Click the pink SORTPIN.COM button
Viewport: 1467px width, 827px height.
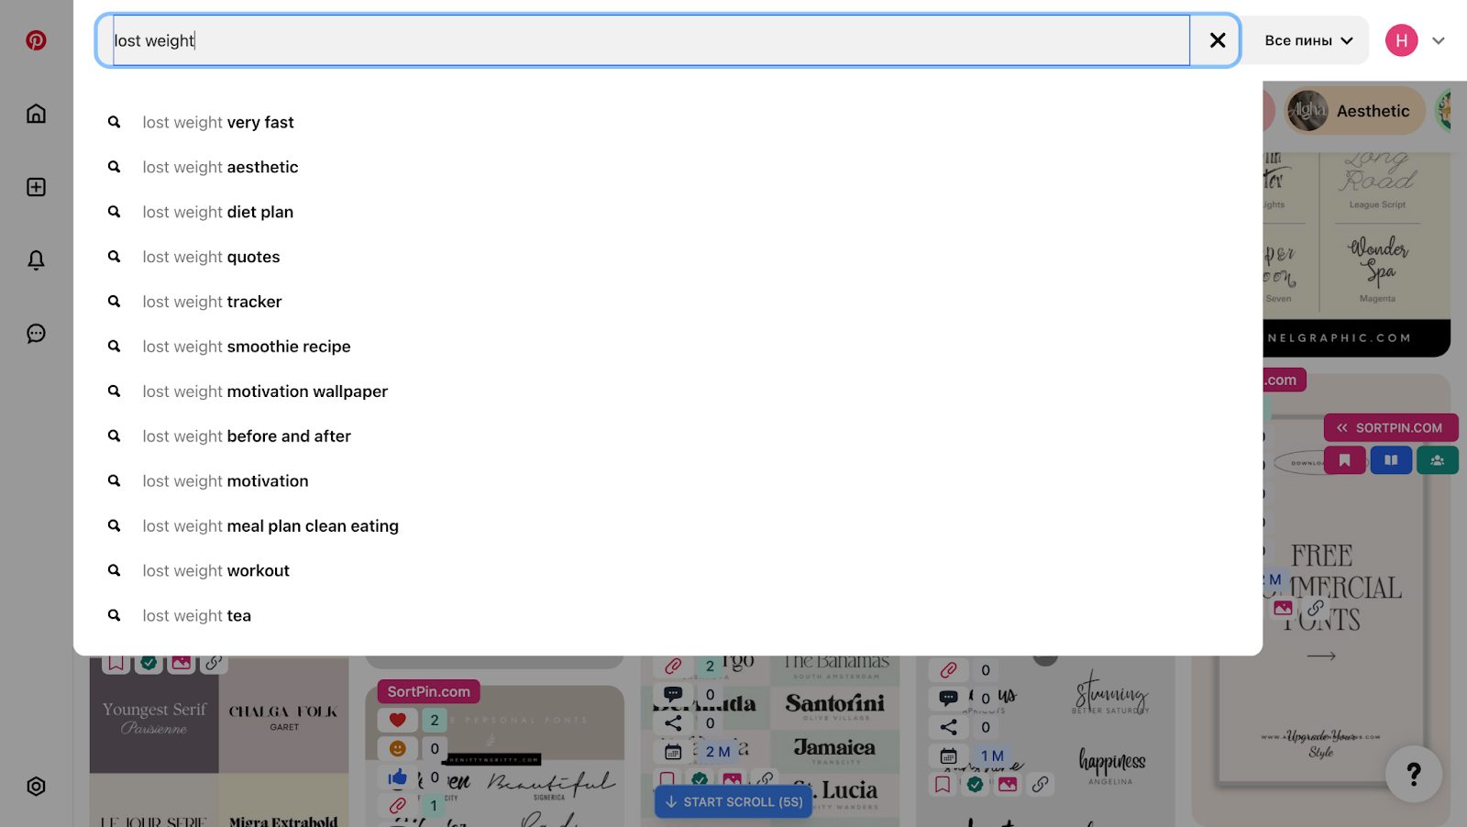click(x=1390, y=428)
